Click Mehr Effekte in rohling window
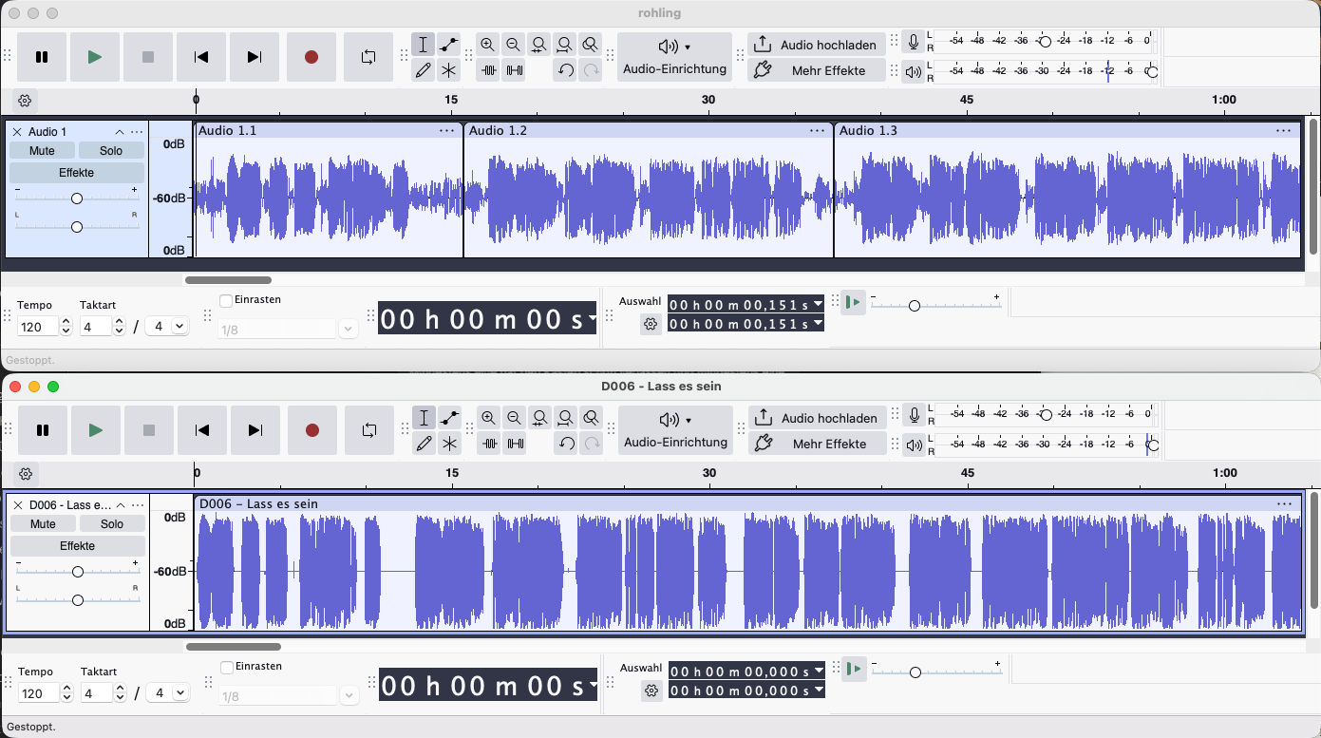 click(x=817, y=70)
